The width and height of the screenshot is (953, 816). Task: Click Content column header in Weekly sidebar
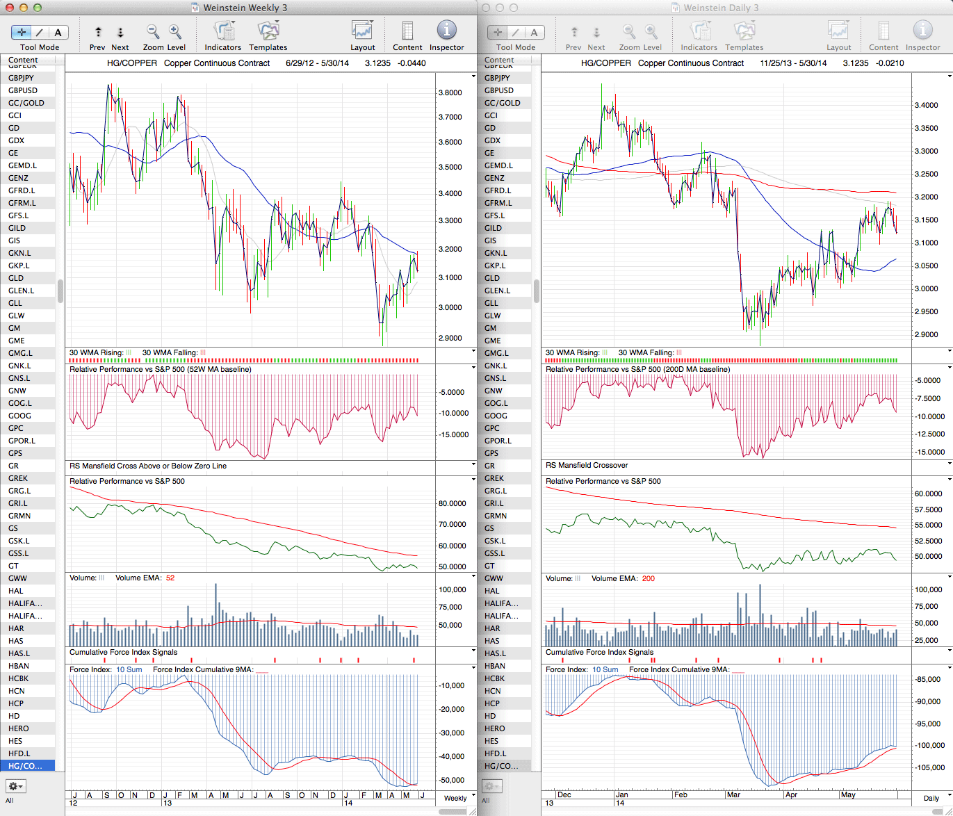tap(24, 60)
